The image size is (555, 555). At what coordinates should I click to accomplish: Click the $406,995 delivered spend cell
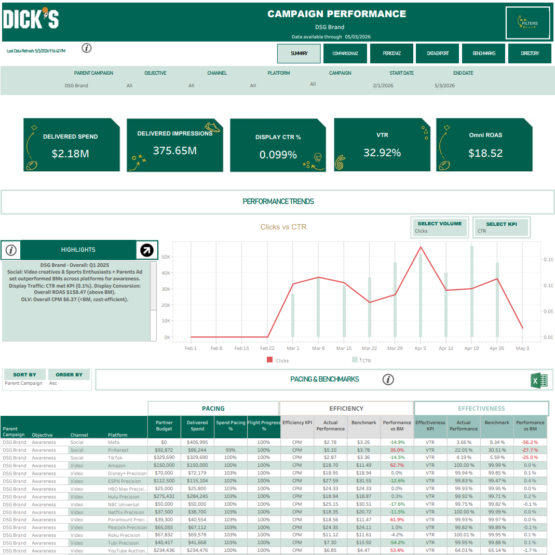tap(197, 442)
